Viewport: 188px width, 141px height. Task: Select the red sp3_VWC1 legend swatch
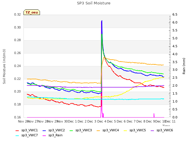coord(17,130)
